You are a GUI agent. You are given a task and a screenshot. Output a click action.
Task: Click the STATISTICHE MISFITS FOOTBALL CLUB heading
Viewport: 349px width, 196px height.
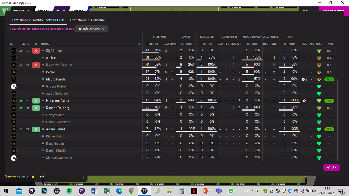[x=41, y=29]
